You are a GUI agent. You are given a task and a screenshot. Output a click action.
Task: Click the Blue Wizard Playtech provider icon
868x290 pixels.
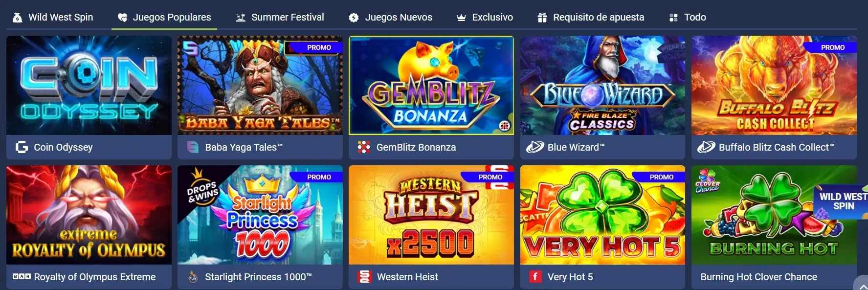[x=535, y=147]
